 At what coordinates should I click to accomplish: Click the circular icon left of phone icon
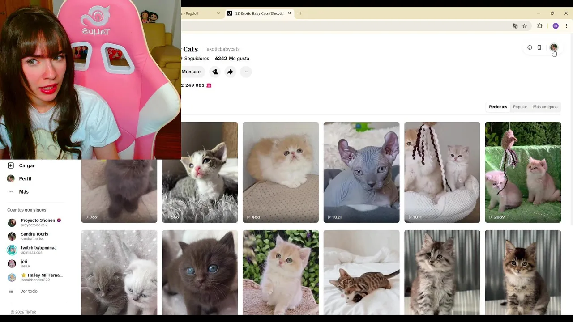click(x=530, y=47)
